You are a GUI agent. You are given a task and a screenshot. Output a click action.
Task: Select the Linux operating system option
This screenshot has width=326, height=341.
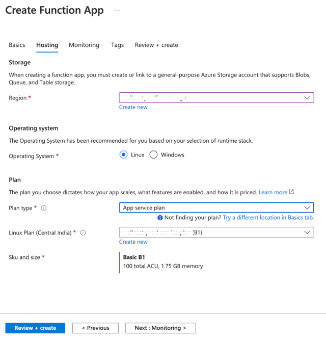tap(123, 155)
